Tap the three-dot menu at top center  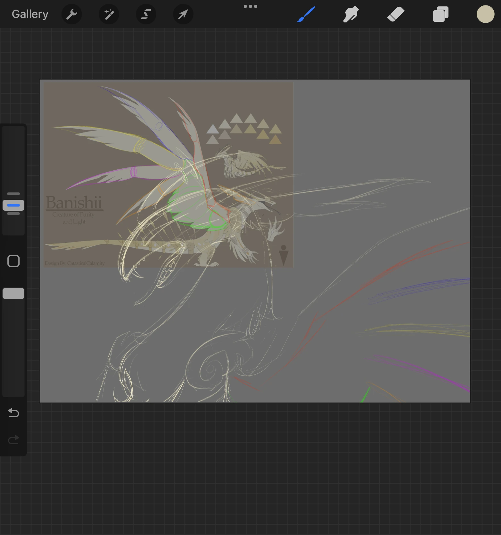click(250, 6)
